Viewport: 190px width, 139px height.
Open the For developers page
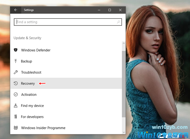point(66,117)
